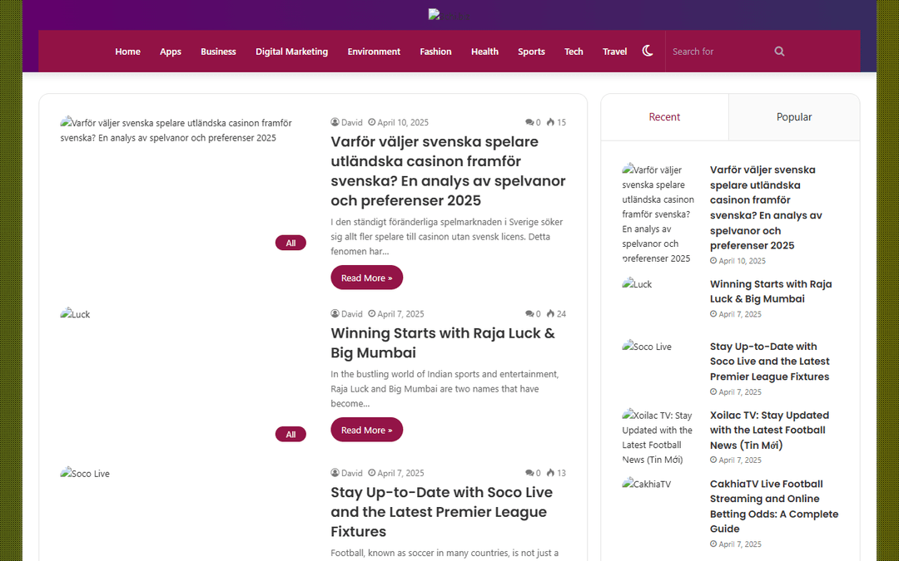Open sidebar link 'Varför väljer svenska spelare'
This screenshot has width=899, height=561.
pyautogui.click(x=766, y=208)
